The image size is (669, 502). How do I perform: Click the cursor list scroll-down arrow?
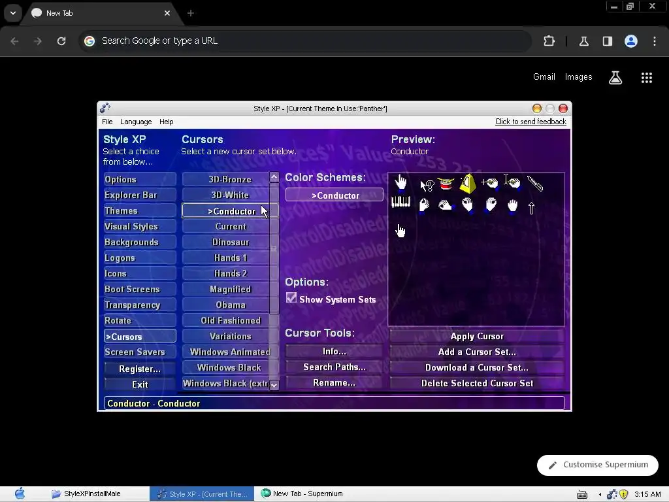pyautogui.click(x=274, y=385)
